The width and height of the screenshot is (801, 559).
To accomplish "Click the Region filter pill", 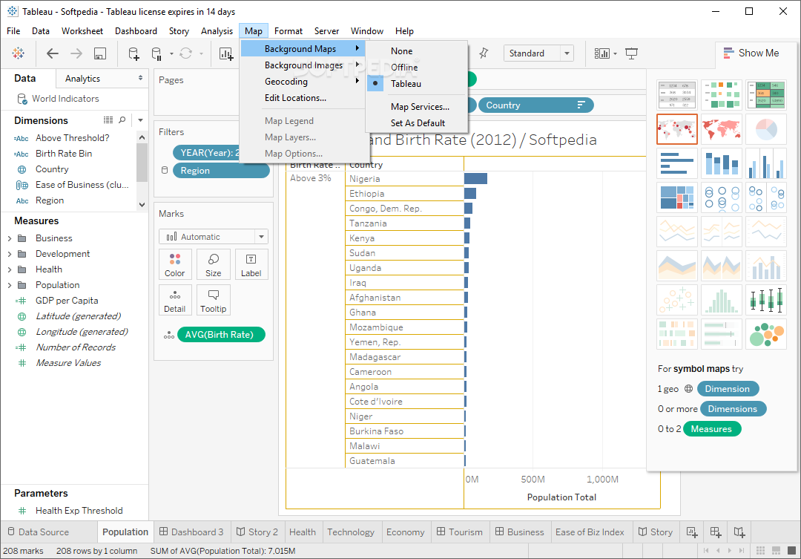I will [x=221, y=171].
